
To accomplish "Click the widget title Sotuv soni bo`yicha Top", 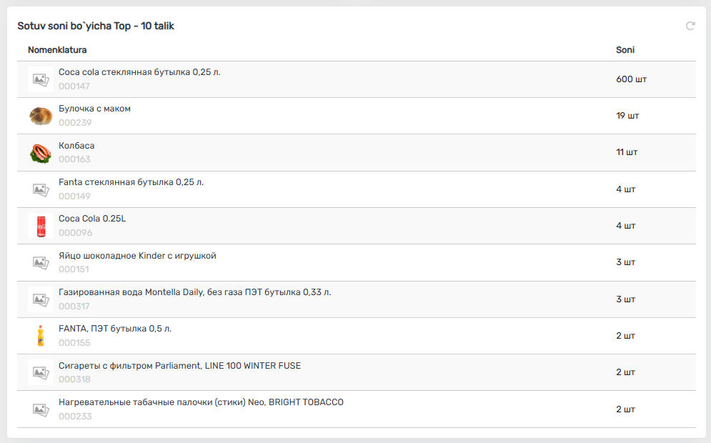I will (x=96, y=26).
